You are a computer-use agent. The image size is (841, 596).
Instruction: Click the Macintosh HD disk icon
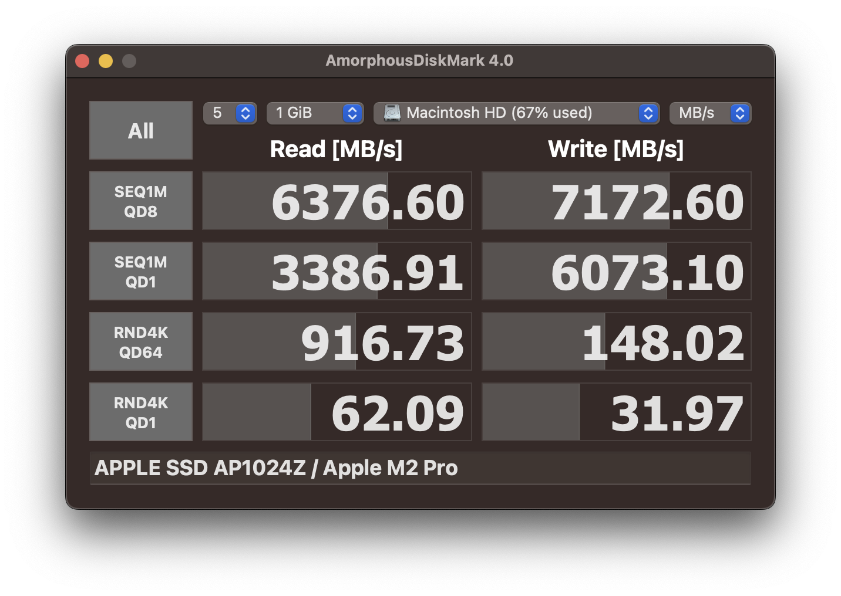[x=392, y=113]
